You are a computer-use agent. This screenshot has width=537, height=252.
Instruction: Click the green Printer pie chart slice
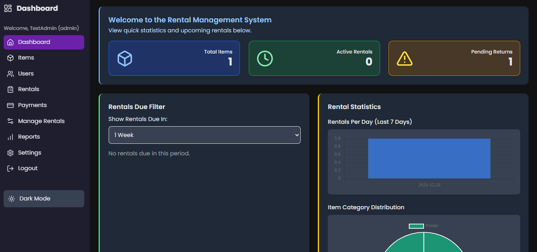(x=423, y=244)
